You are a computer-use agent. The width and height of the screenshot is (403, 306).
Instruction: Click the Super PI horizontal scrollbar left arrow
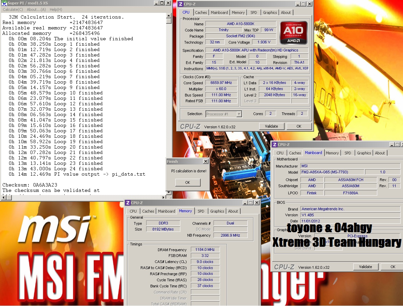tap(3, 197)
